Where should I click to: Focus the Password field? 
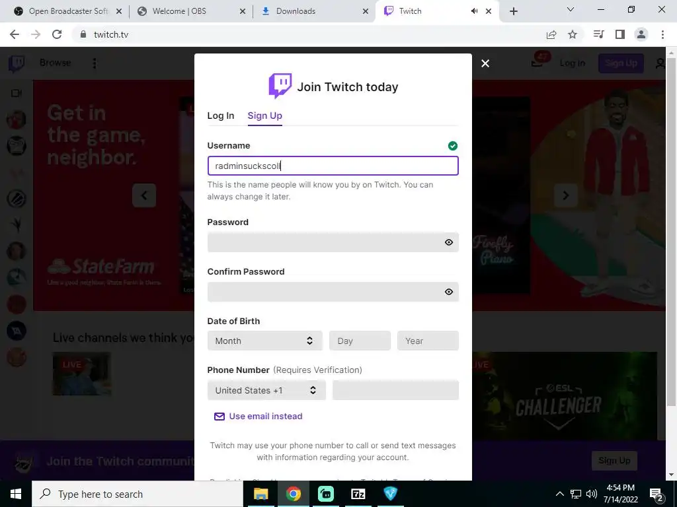pyautogui.click(x=333, y=242)
